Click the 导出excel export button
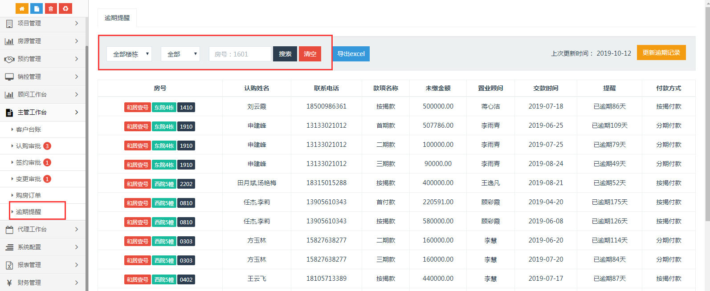Screen dimensions: 710x291 351,54
